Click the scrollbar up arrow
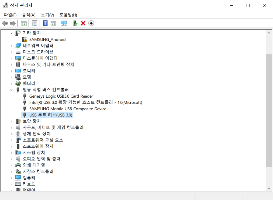 [x=269, y=33]
